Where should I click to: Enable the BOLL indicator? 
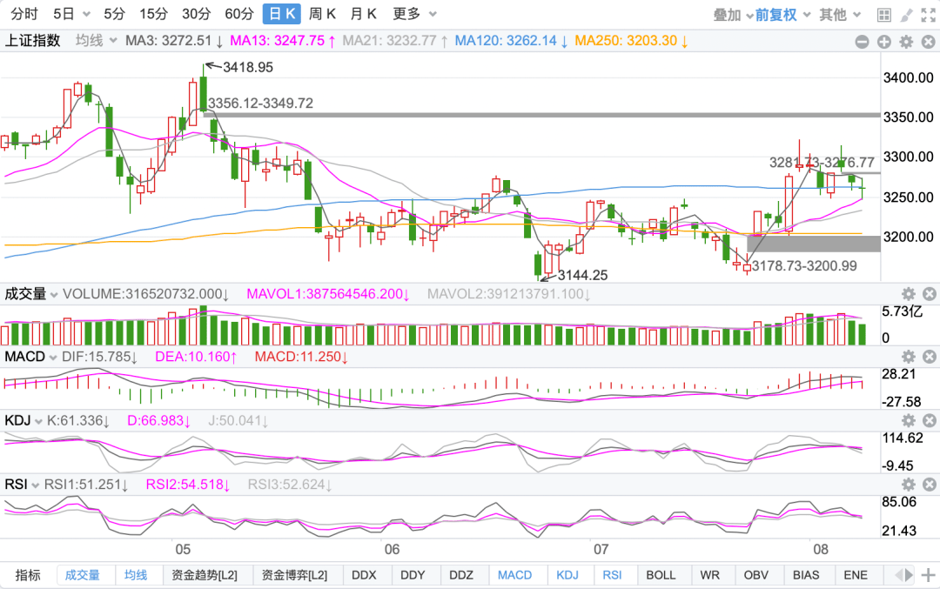pyautogui.click(x=660, y=575)
